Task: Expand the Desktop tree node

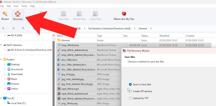Action: tap(5, 64)
